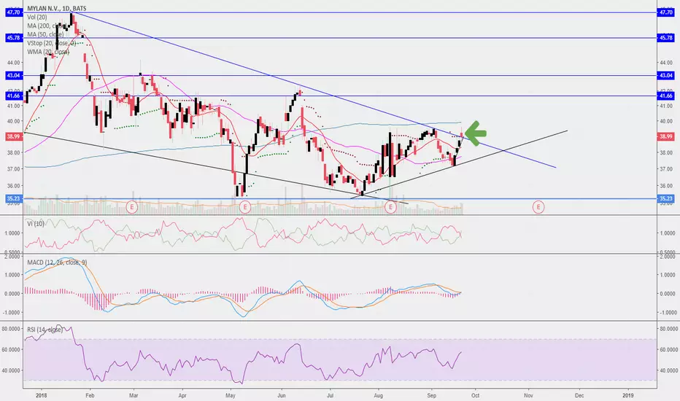
Task: Click the 35.23 support tag on left scale
Action: 13,198
